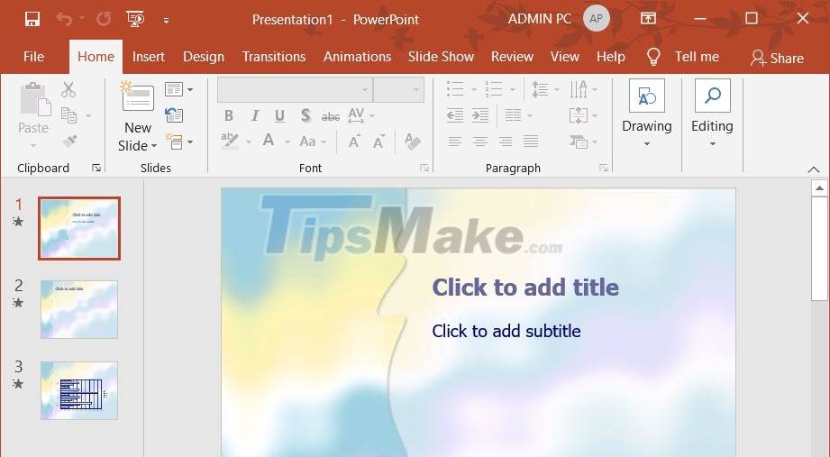Open the Font dialog launcher

[x=424, y=168]
